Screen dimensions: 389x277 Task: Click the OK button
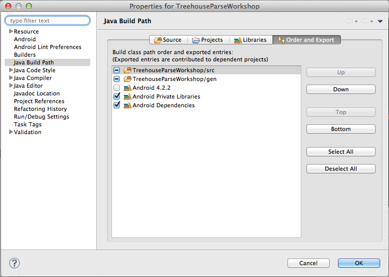[359, 263]
